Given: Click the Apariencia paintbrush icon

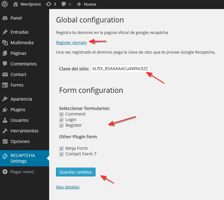Looking at the screenshot, I should (5, 99).
